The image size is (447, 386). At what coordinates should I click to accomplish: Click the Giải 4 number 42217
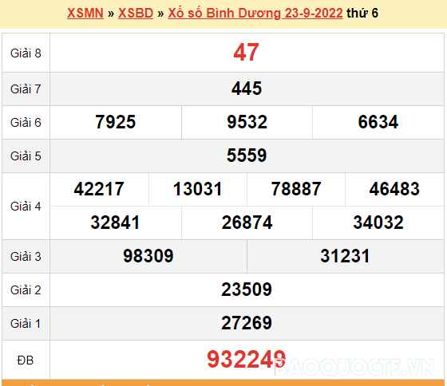[x=99, y=189]
